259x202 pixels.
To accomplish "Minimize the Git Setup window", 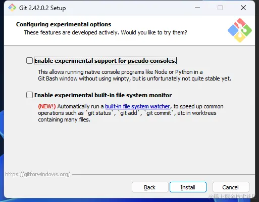I will (197, 8).
